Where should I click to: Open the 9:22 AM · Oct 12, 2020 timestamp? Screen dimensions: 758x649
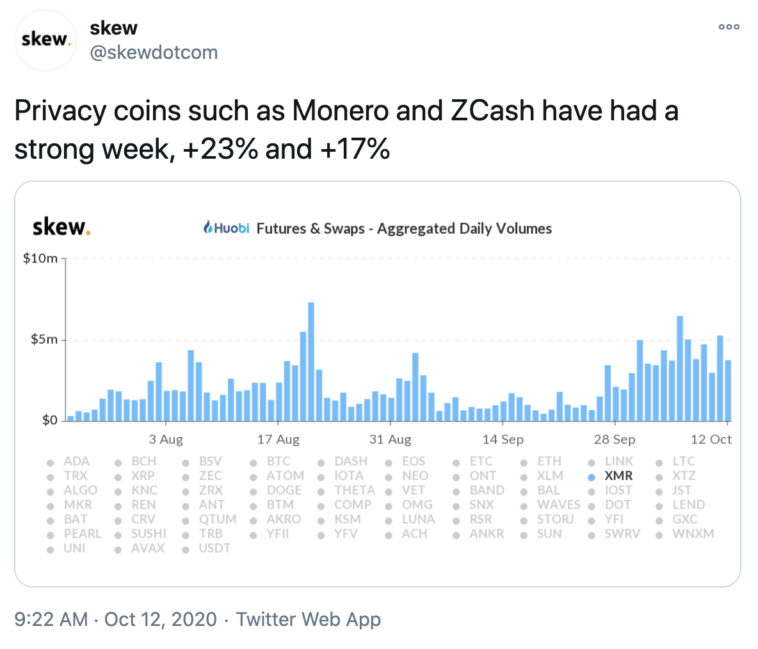[x=115, y=620]
